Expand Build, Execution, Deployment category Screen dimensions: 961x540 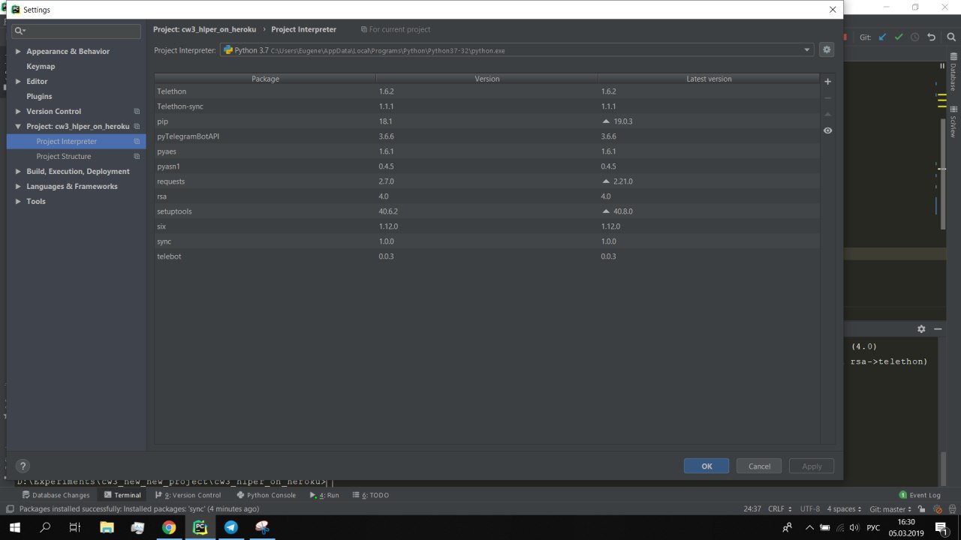tap(19, 172)
